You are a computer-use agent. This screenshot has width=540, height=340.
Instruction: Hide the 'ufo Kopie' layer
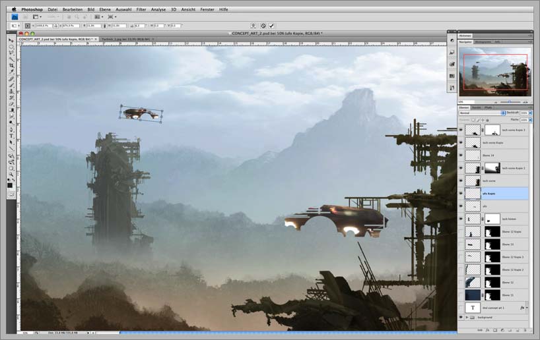(461, 194)
